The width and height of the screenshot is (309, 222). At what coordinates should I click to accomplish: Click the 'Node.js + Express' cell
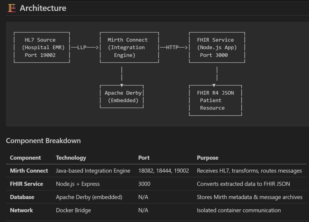click(78, 184)
